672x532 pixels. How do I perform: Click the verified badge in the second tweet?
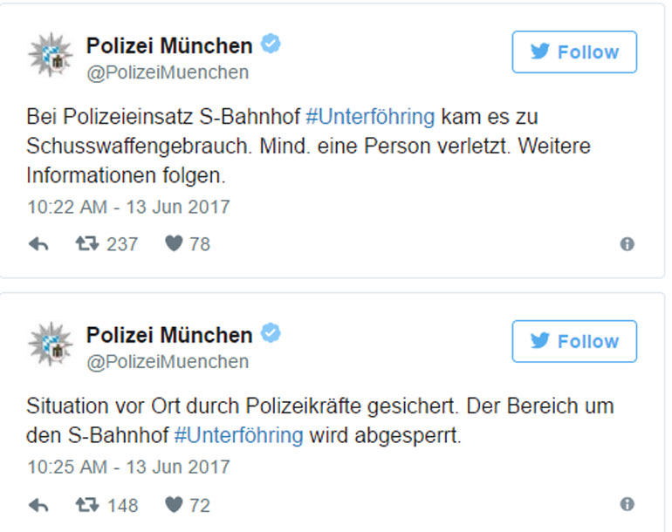[271, 334]
